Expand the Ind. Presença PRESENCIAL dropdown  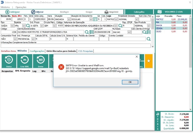point(33,39)
